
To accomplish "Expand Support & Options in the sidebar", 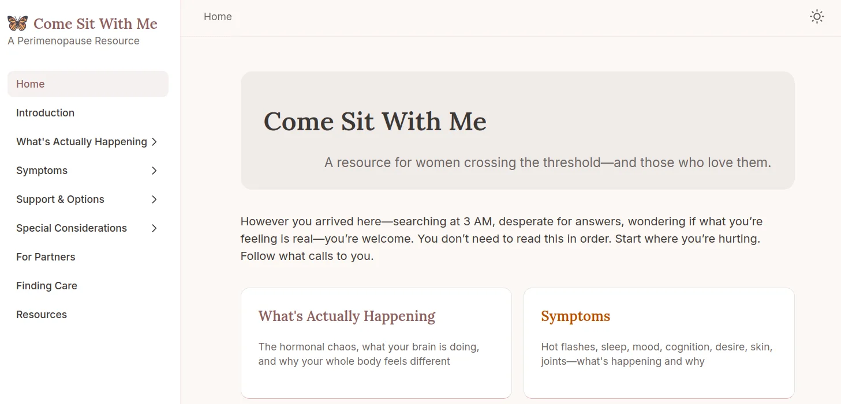I will [154, 199].
